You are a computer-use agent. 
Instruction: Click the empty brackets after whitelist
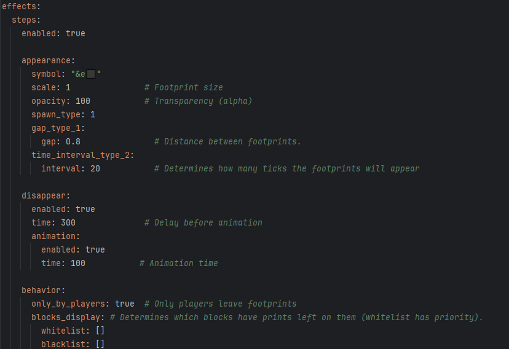100,331
